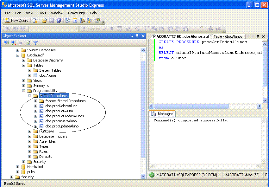269x187 pixels.
Task: Click the procGetTodosAlunos name in query
Action: tap(224, 42)
